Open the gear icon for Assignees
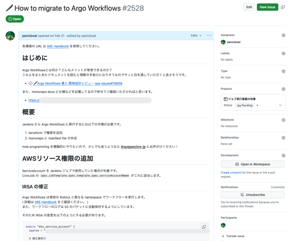 [x=284, y=35]
